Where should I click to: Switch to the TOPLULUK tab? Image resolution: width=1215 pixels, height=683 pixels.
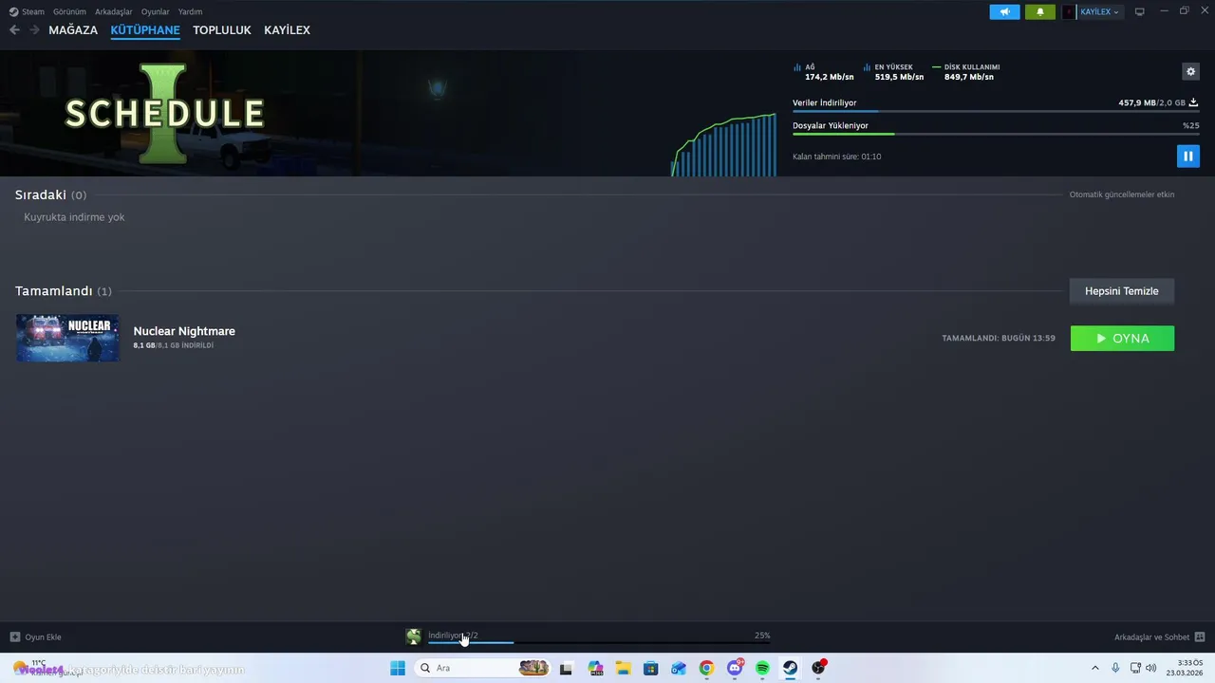click(x=221, y=30)
